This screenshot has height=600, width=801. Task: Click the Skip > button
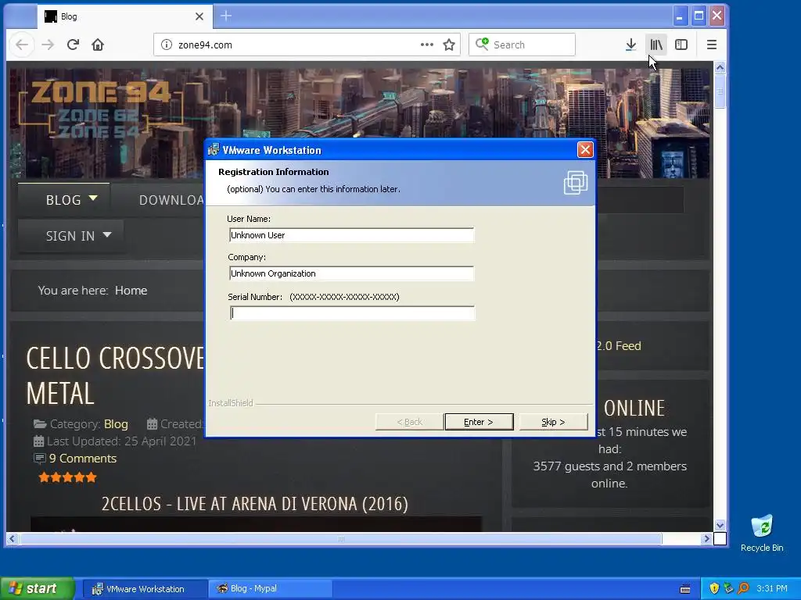pos(553,422)
